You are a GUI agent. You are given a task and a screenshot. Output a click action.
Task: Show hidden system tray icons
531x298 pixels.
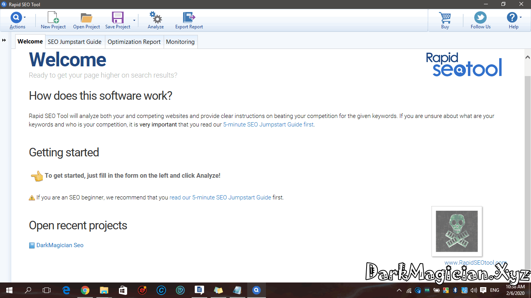[399, 290]
